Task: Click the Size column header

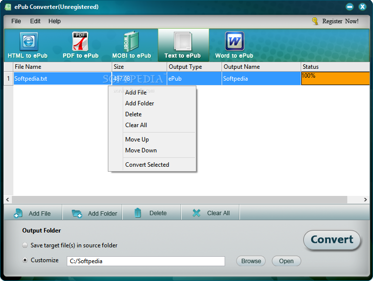Action: pos(140,67)
